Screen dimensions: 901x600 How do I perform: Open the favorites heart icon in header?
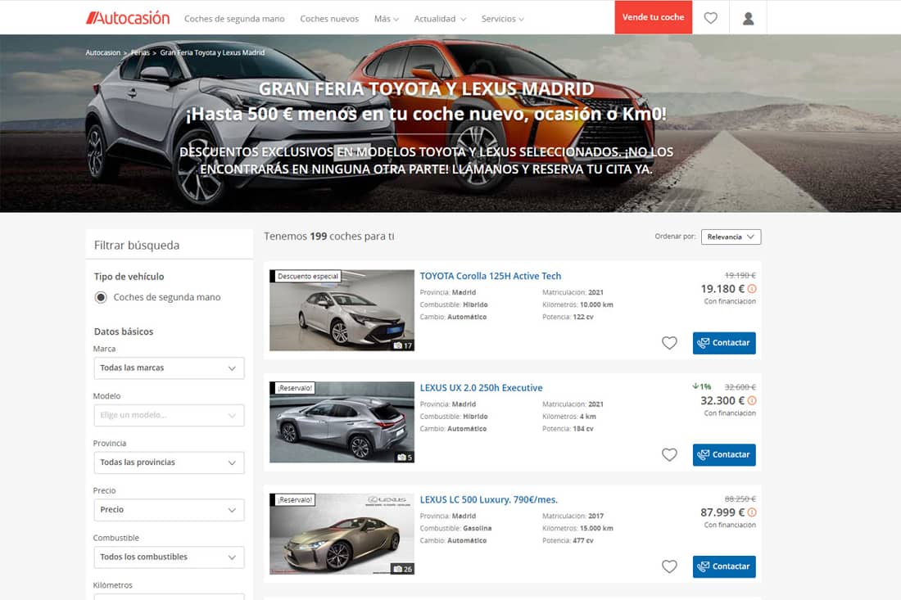[x=711, y=18]
